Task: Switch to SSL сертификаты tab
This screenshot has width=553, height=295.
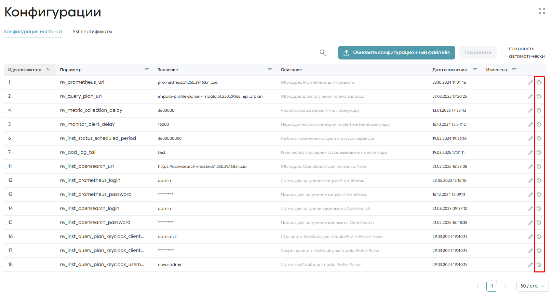Action: pyautogui.click(x=92, y=31)
